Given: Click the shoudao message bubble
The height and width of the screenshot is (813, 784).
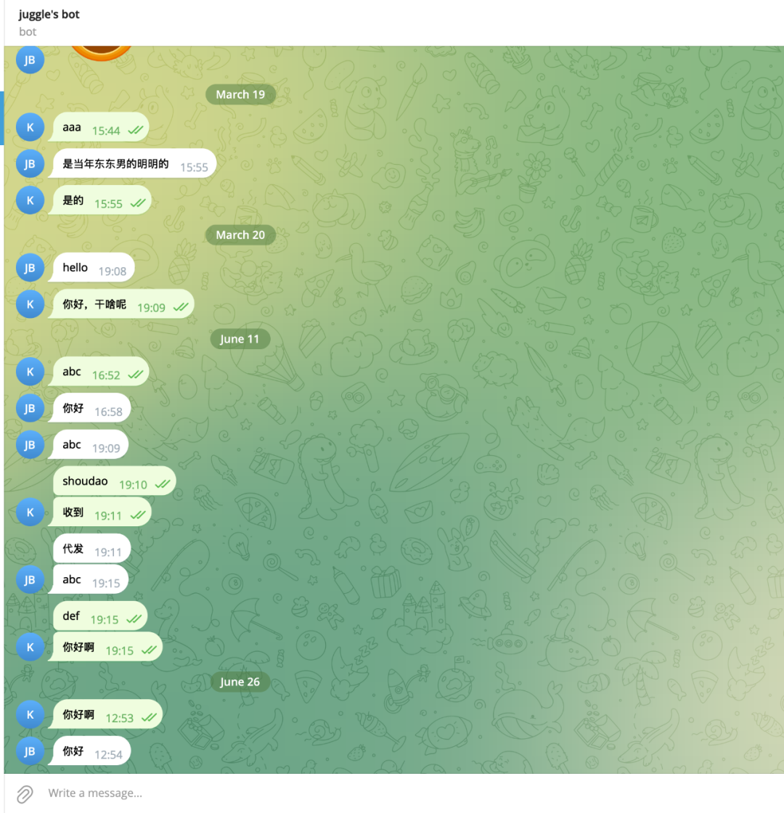Looking at the screenshot, I should coord(115,481).
